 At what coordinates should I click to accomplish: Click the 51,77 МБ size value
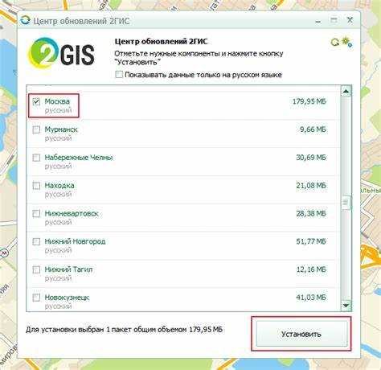(x=311, y=241)
